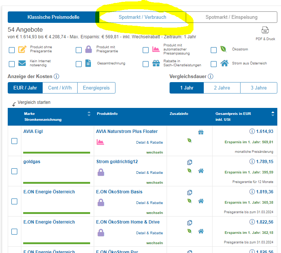Click wechseln for AVIA Naturstrom Plus Floater

click(154, 152)
